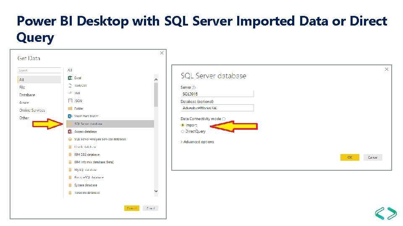Click OK in SQL Server database dialog
403x226 pixels.
click(x=350, y=157)
